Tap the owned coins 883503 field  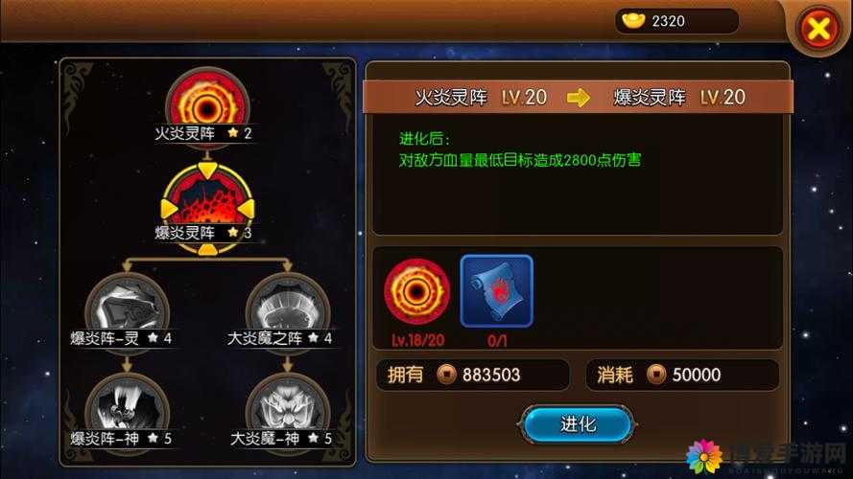click(x=473, y=375)
